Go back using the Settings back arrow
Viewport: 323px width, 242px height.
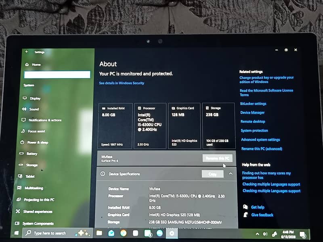coord(27,52)
